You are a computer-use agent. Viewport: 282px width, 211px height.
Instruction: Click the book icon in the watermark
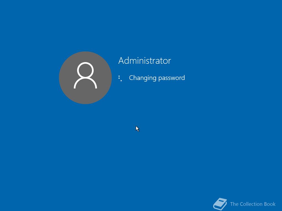point(220,204)
